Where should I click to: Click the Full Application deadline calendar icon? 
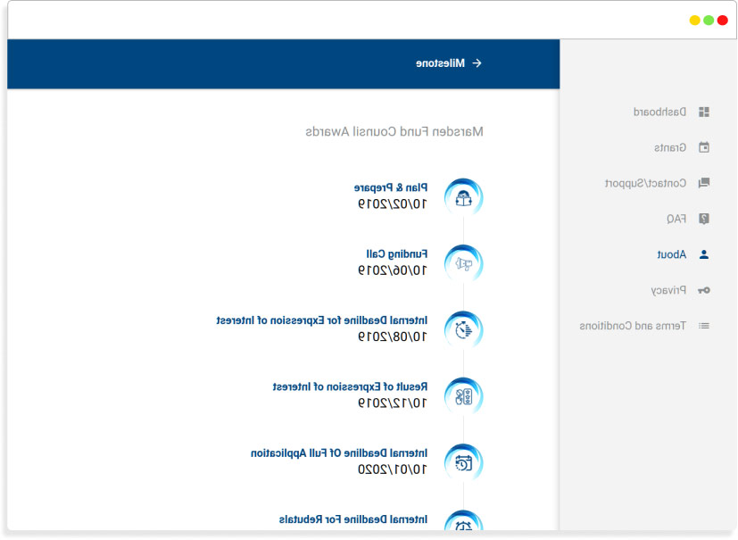(x=463, y=462)
